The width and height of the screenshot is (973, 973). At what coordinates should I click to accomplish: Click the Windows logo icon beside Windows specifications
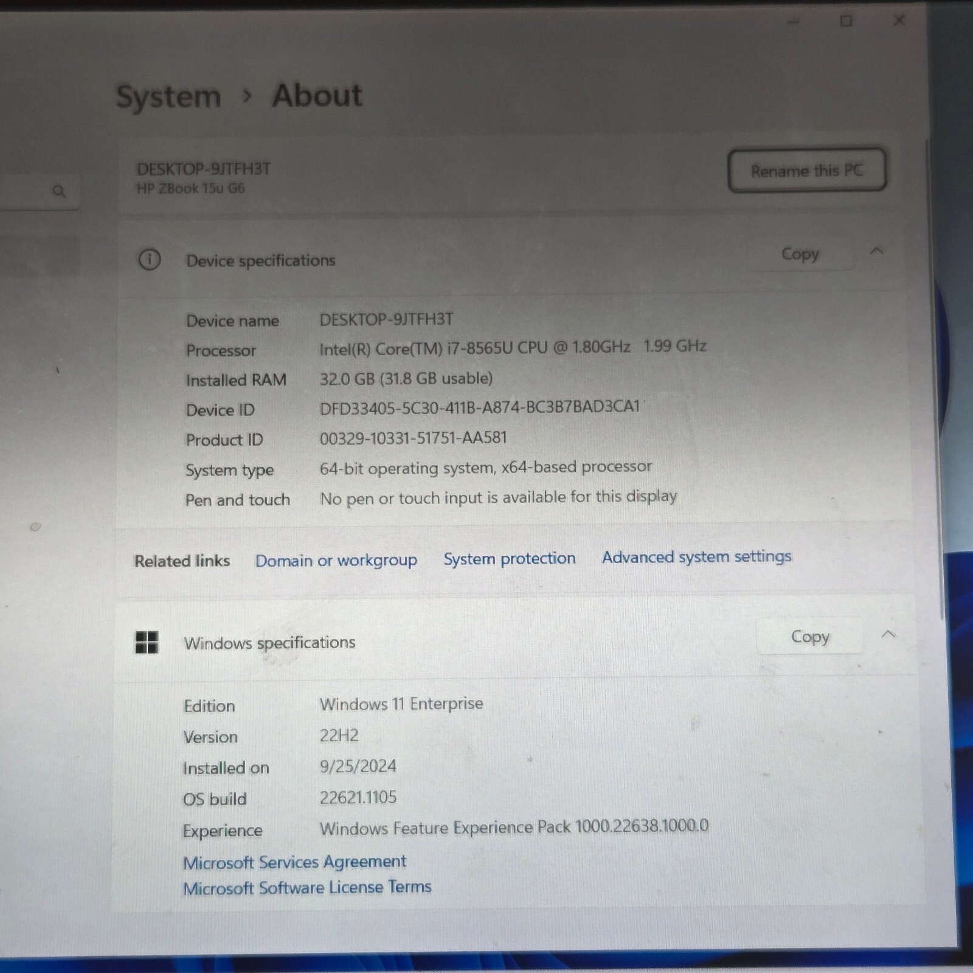click(147, 642)
